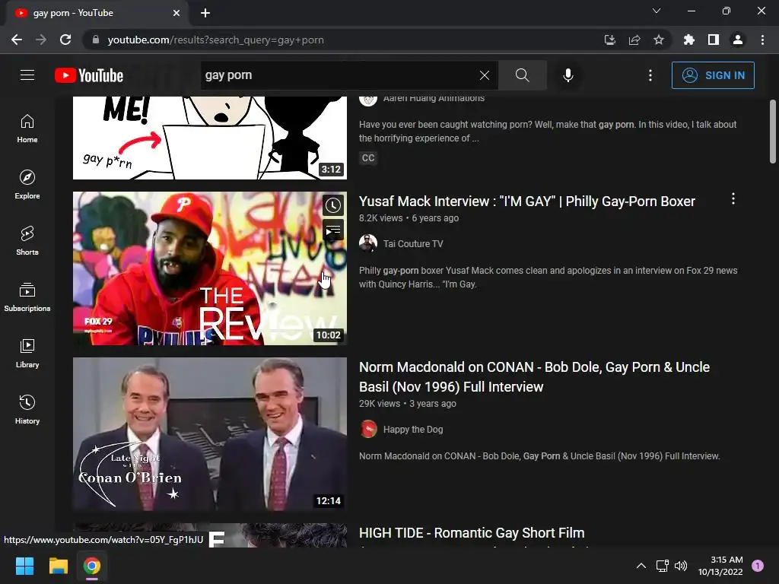Click the browser forward arrow
The image size is (779, 584).
41,40
